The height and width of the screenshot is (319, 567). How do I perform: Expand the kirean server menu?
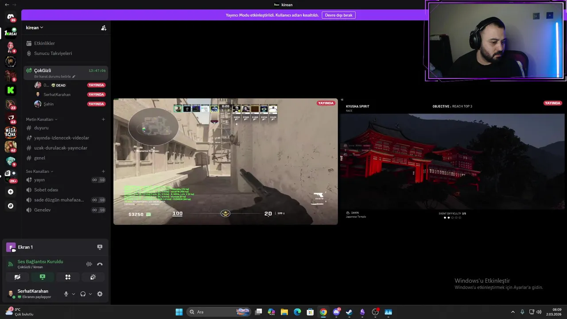pyautogui.click(x=35, y=27)
